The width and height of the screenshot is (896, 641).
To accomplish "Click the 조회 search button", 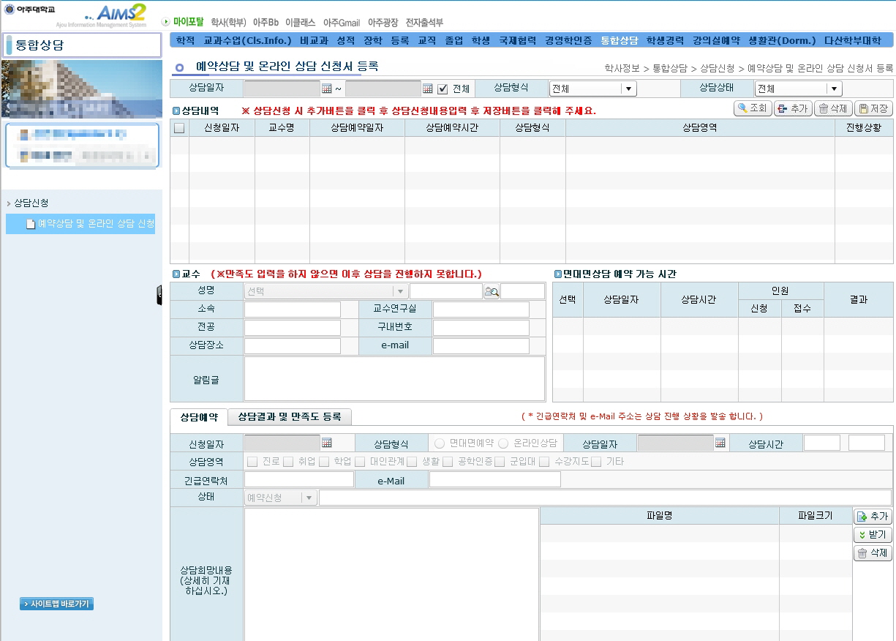I will (x=752, y=108).
